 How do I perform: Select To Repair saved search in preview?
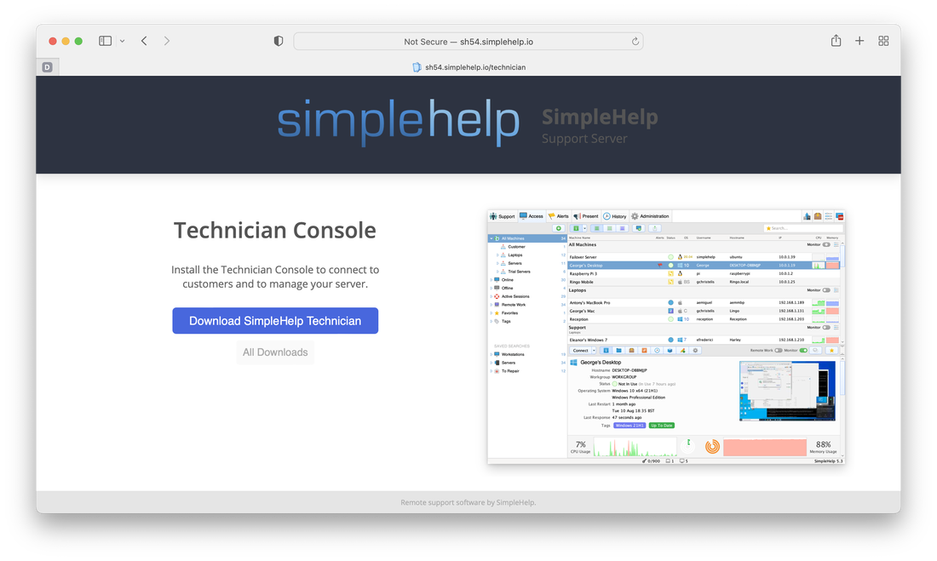click(510, 371)
